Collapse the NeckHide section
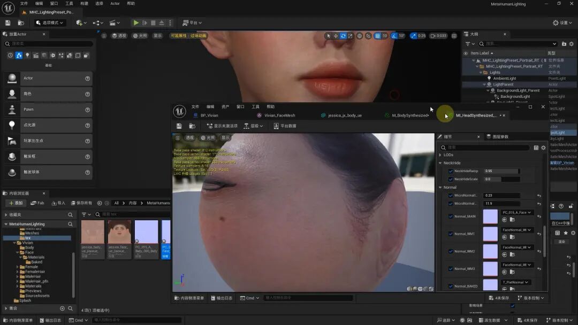 (440, 163)
